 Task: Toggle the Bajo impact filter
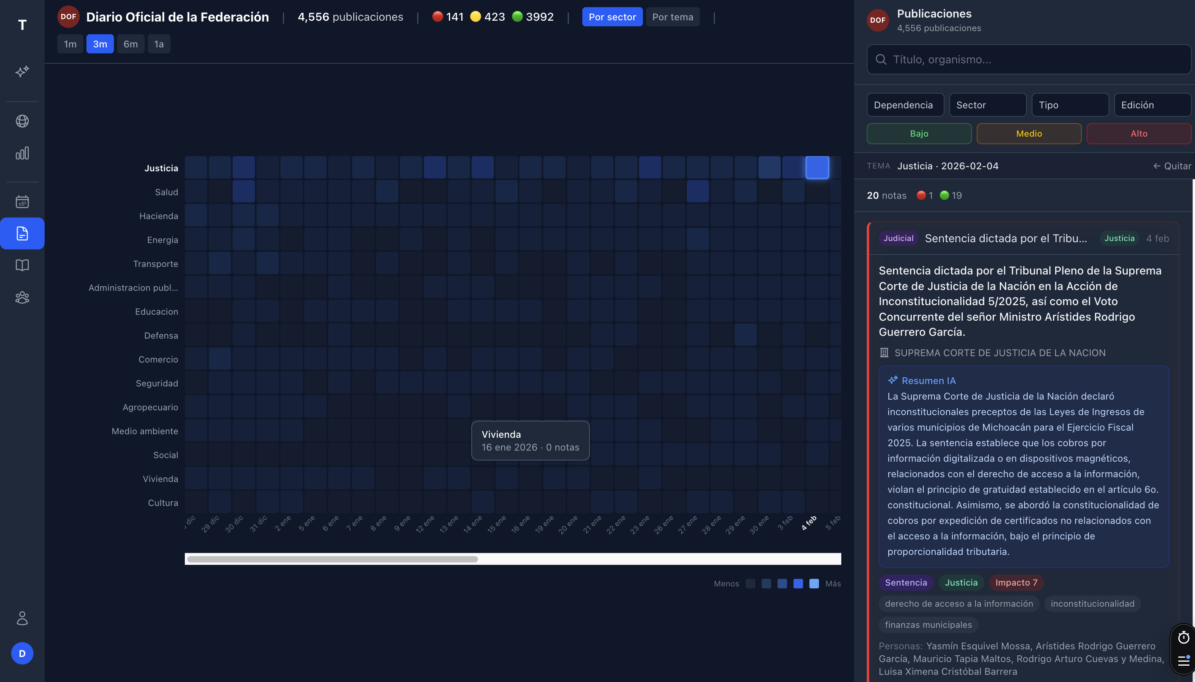919,133
